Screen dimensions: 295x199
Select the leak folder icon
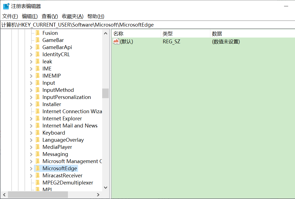click(38, 62)
